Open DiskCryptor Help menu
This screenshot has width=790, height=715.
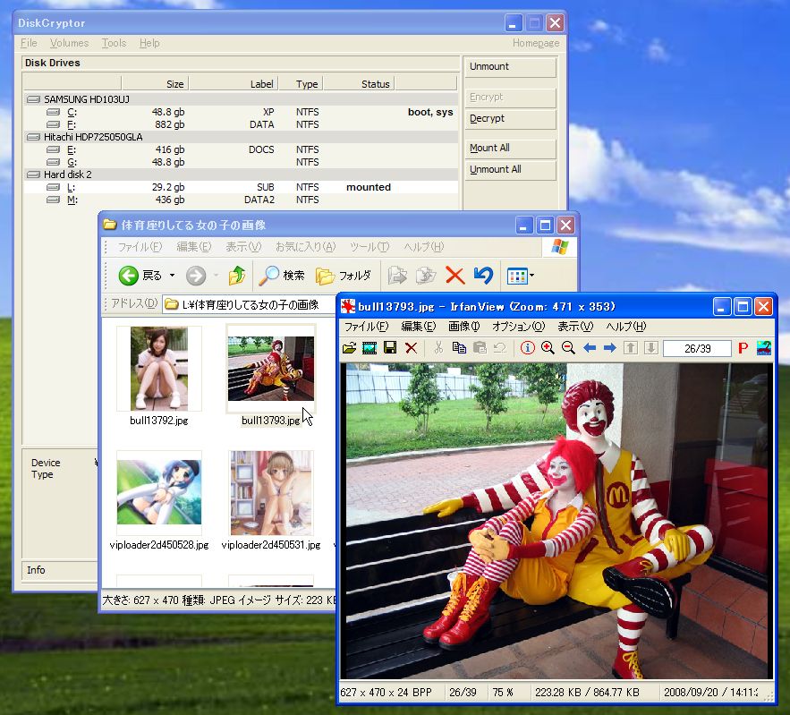point(149,43)
